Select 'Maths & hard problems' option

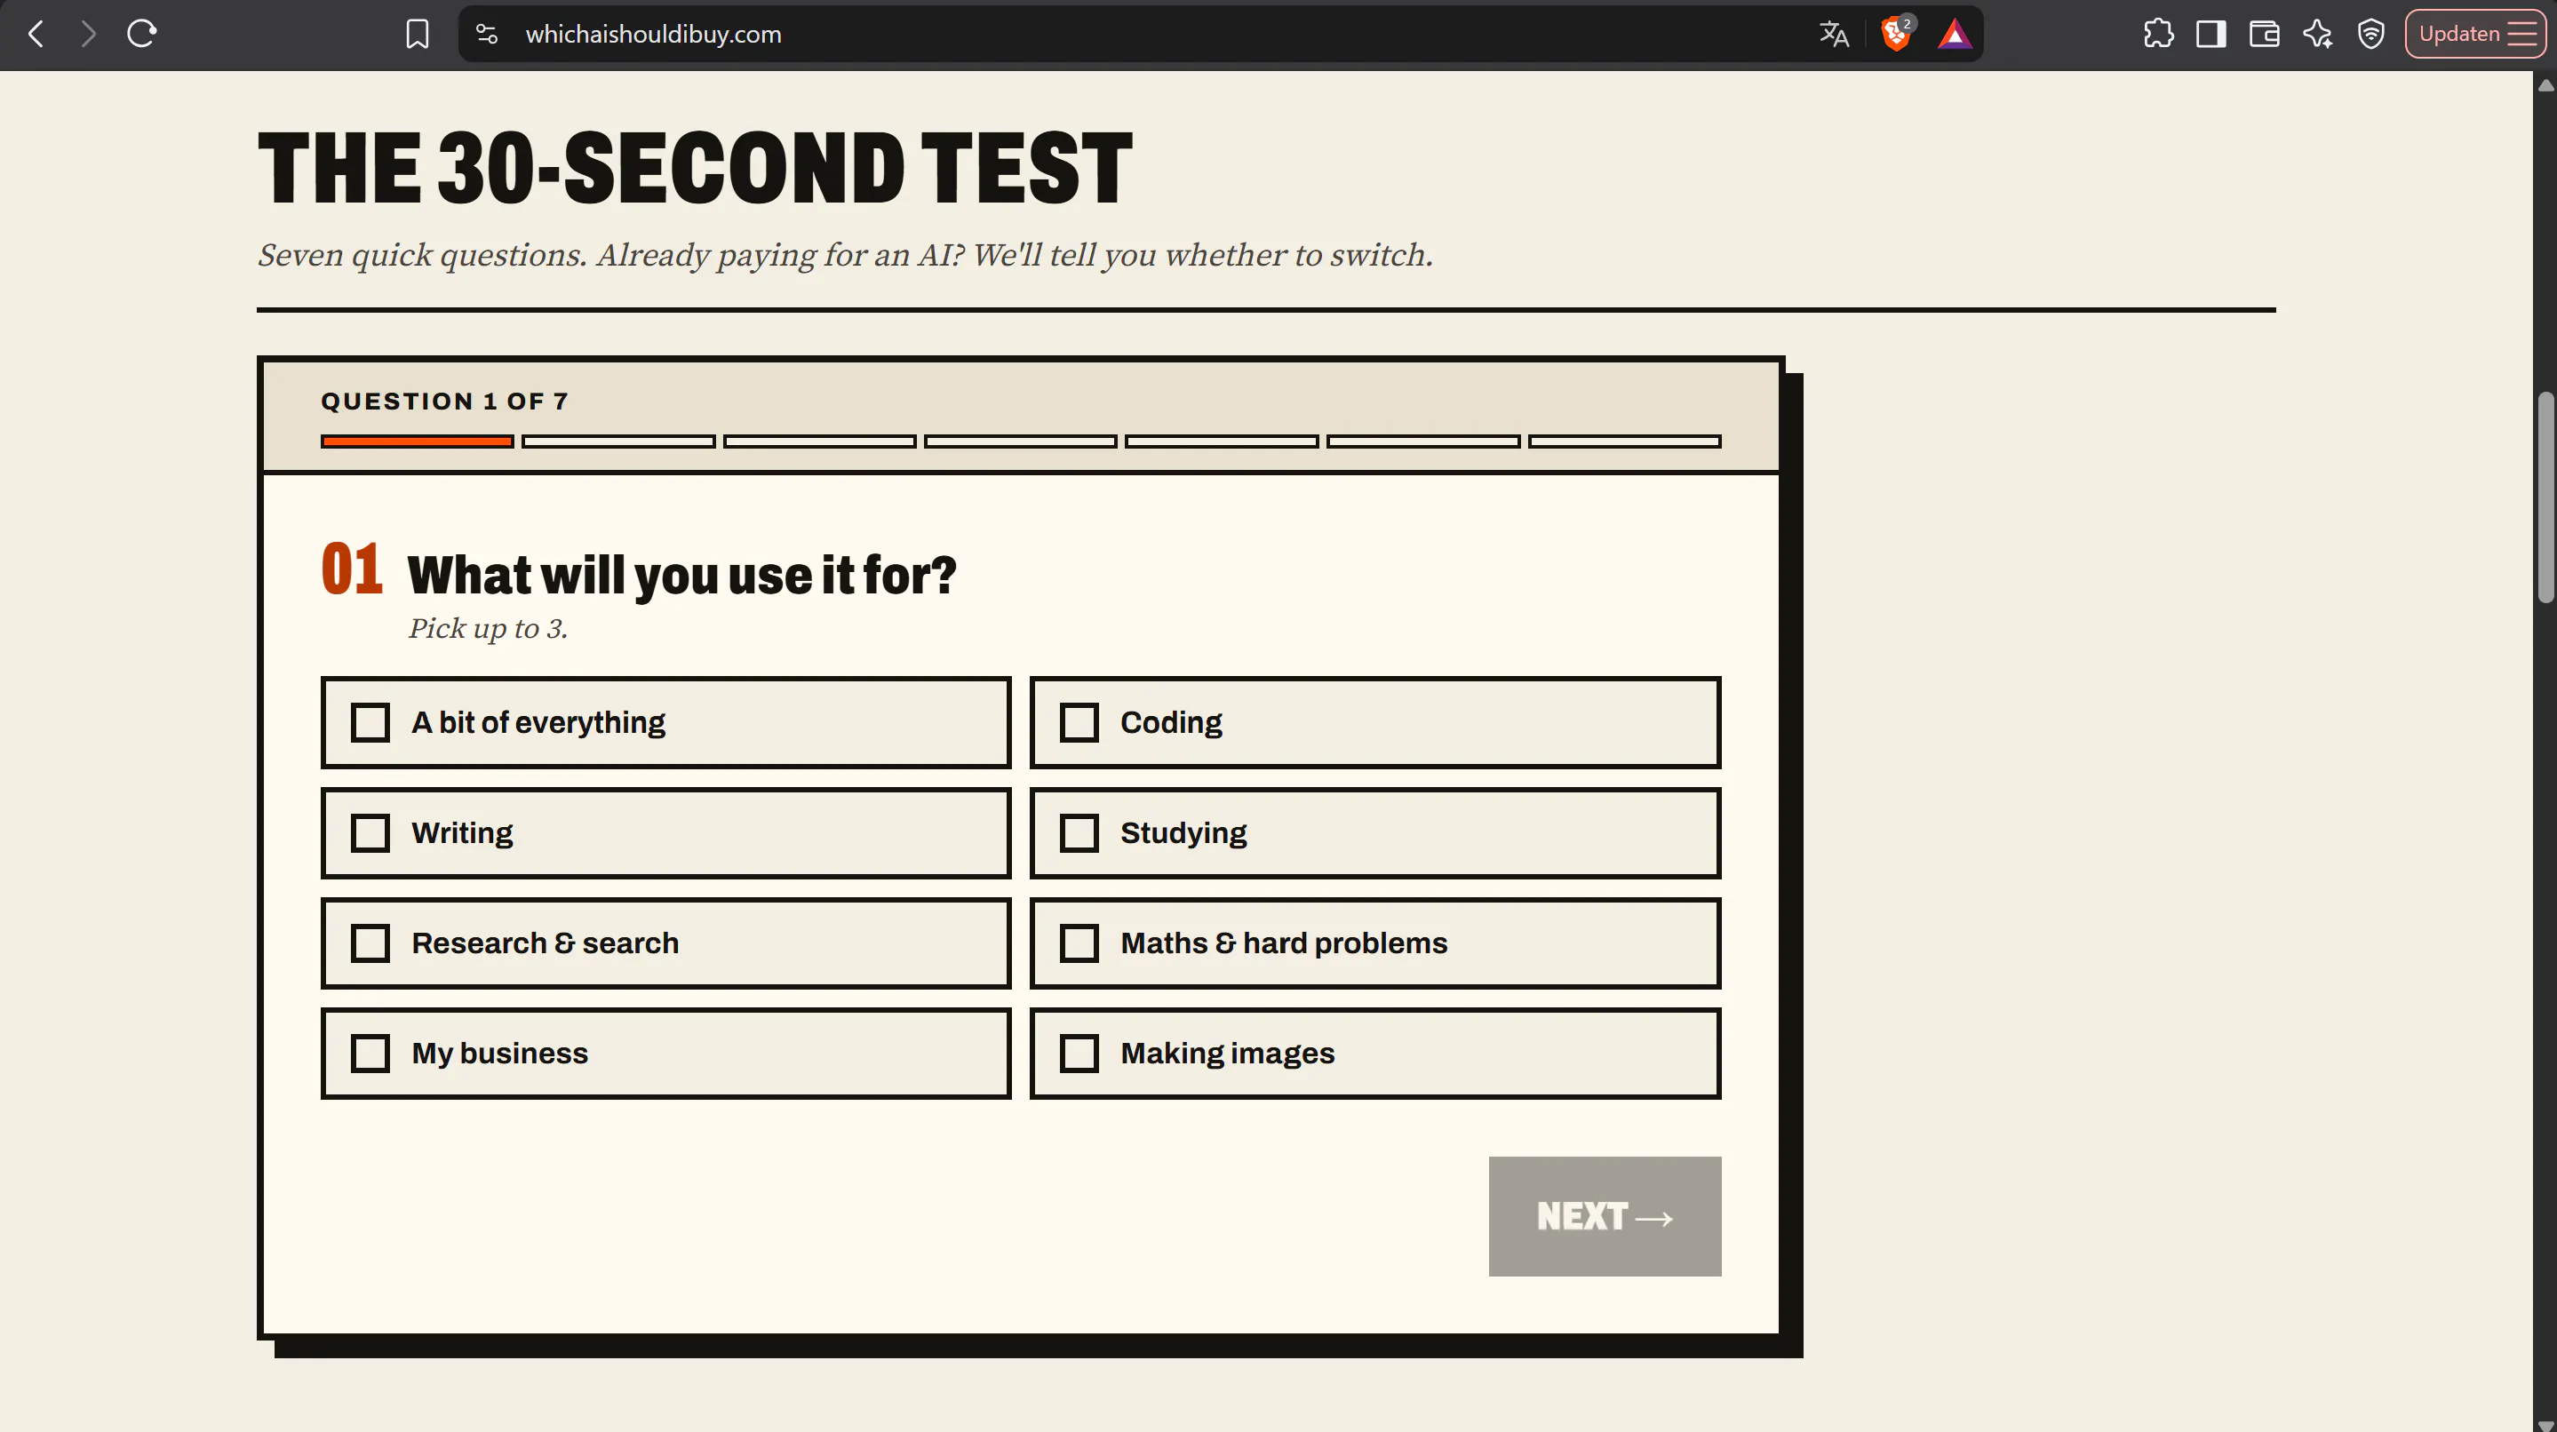(1374, 943)
